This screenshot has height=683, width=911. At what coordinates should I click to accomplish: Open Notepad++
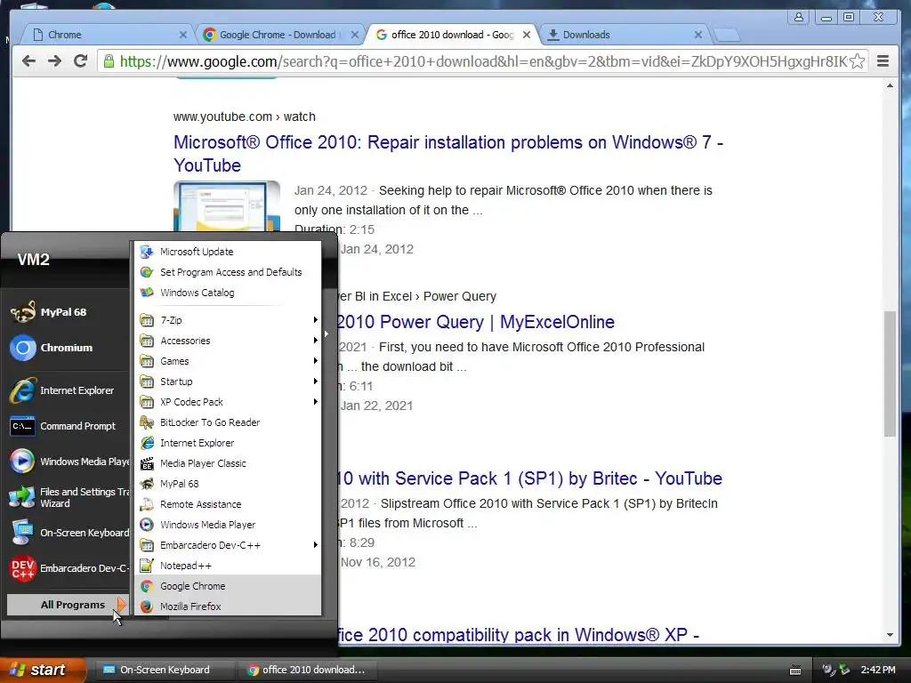tap(228, 565)
